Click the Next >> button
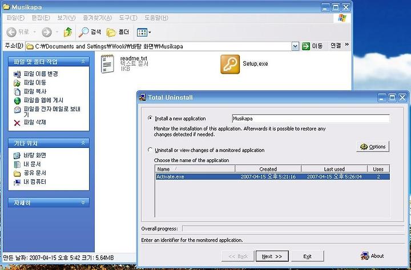This screenshot has height=270, width=411. click(272, 256)
